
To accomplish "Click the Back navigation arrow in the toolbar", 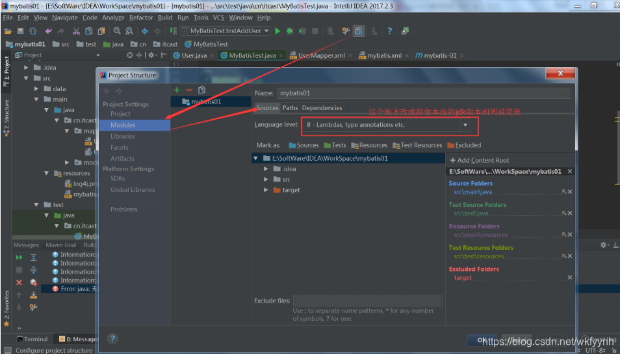I will pyautogui.click(x=145, y=31).
